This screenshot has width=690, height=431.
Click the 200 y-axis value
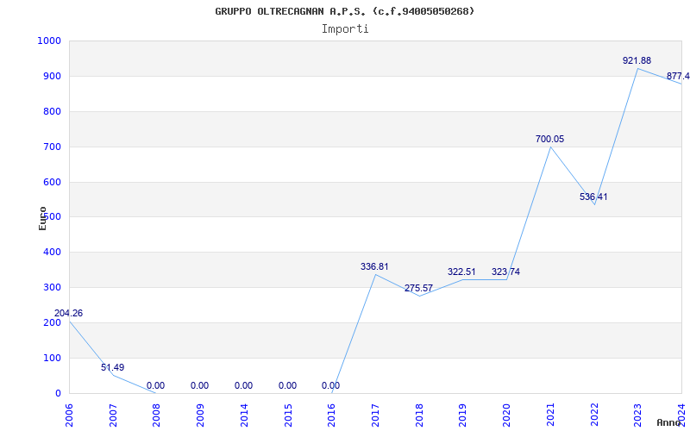(x=53, y=322)
